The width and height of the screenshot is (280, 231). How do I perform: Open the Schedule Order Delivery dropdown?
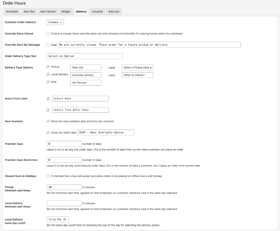point(55,22)
